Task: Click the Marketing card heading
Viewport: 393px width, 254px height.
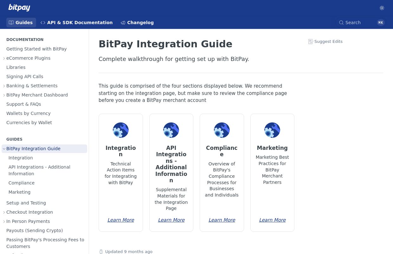Action: pyautogui.click(x=272, y=148)
